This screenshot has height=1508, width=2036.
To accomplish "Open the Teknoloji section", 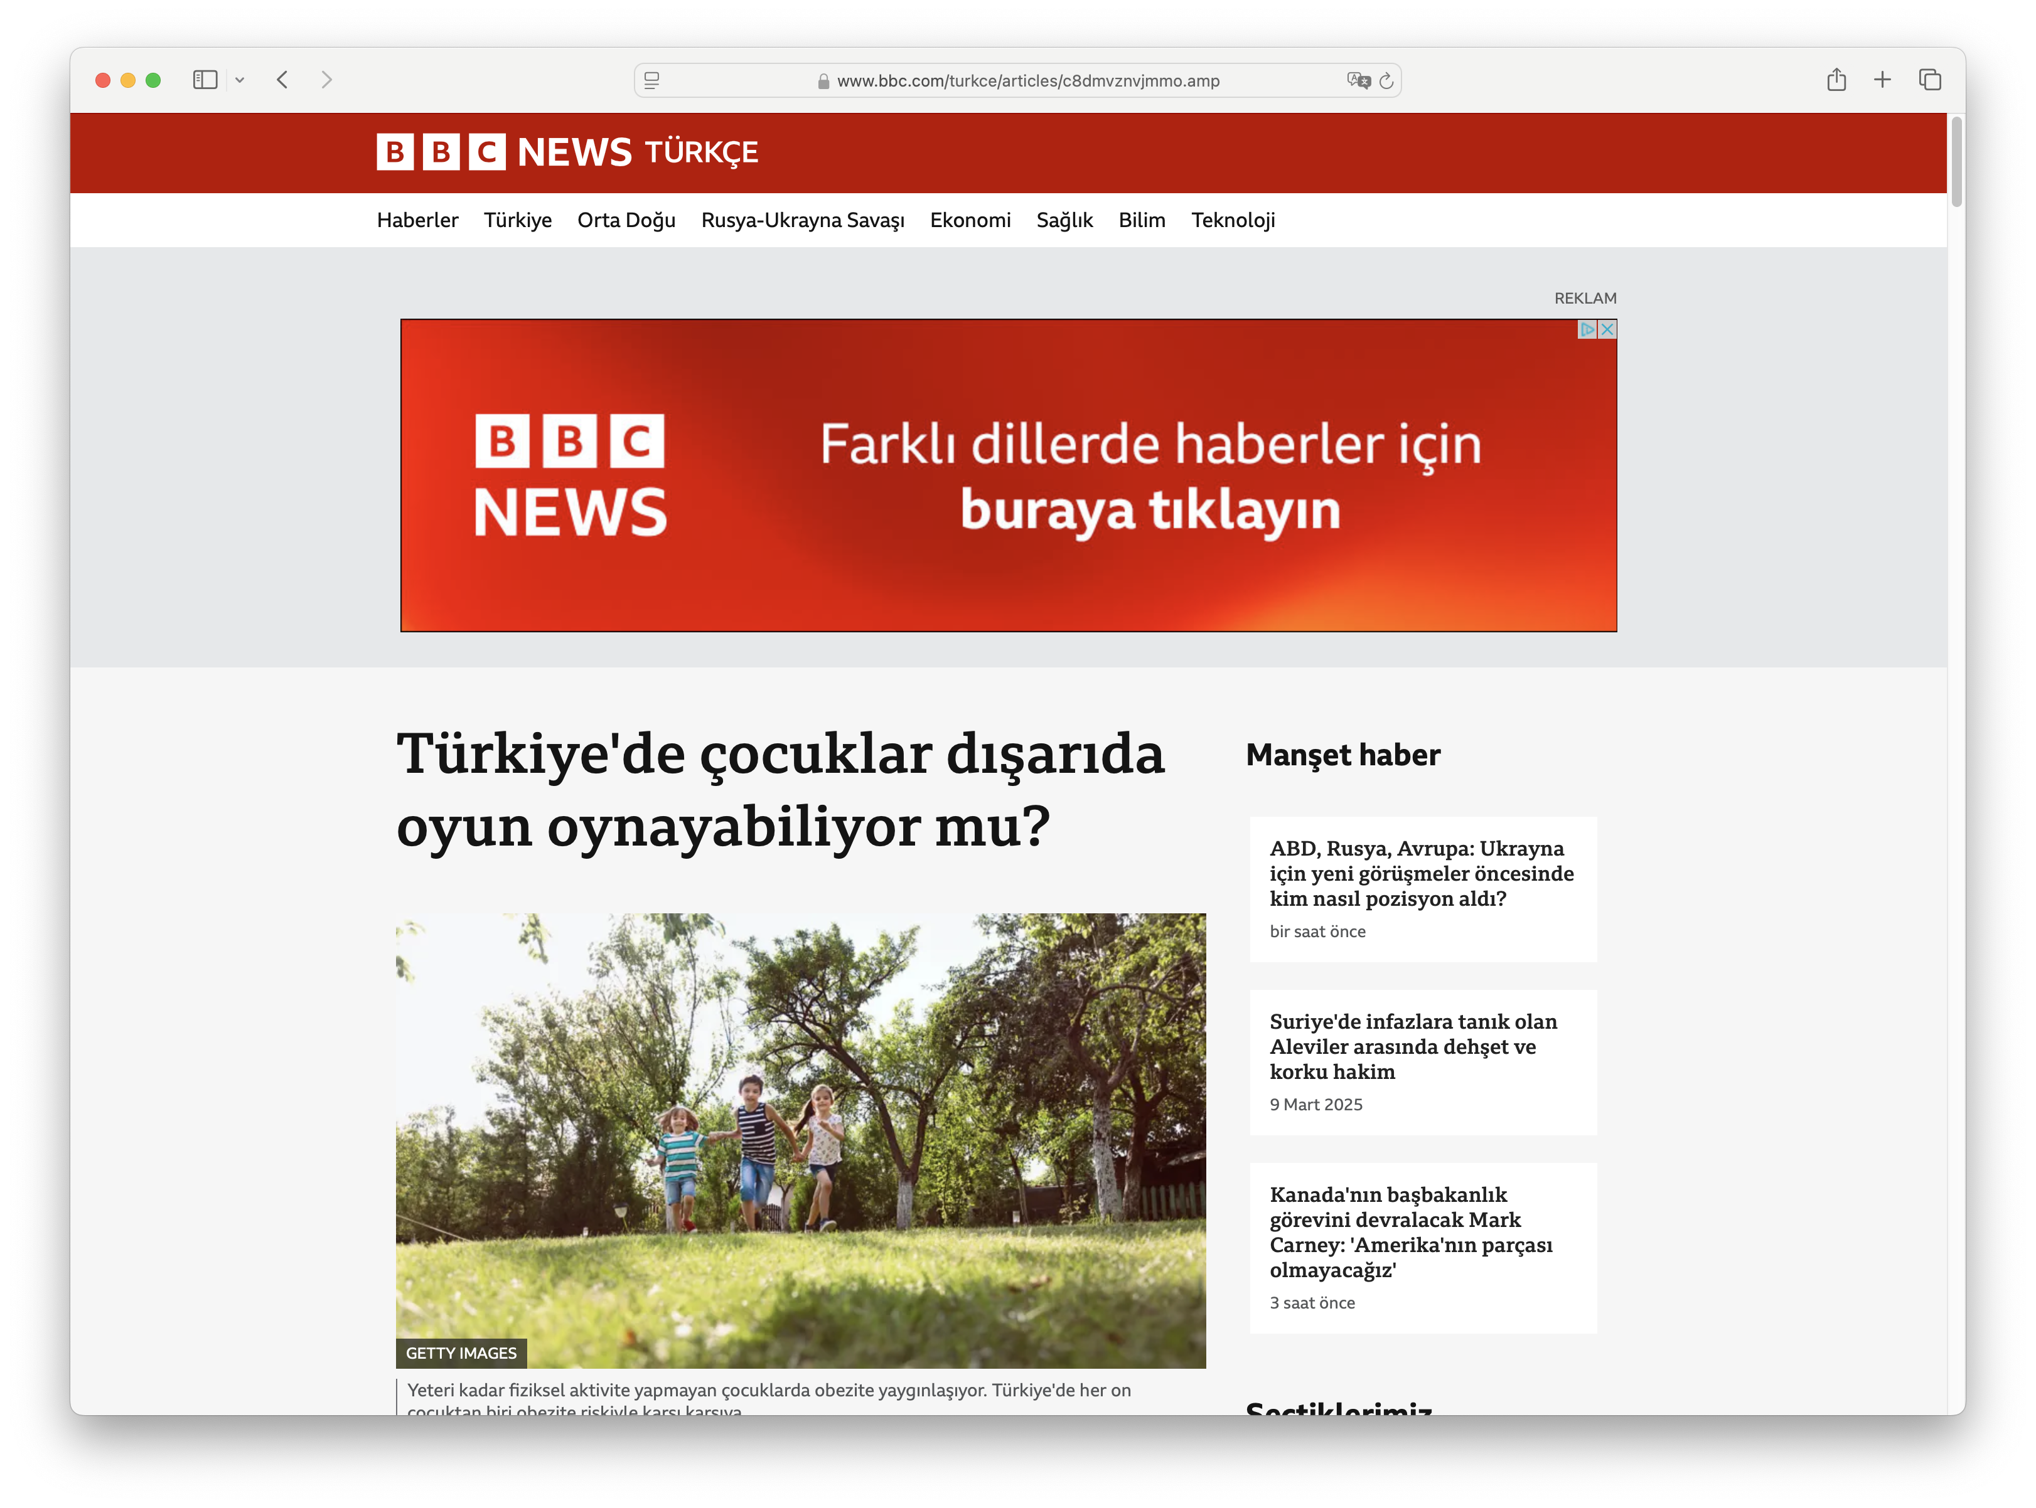I will pyautogui.click(x=1233, y=220).
